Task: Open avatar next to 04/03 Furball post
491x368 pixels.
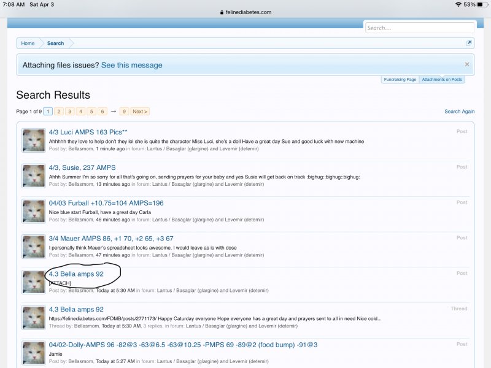Action: (x=34, y=211)
